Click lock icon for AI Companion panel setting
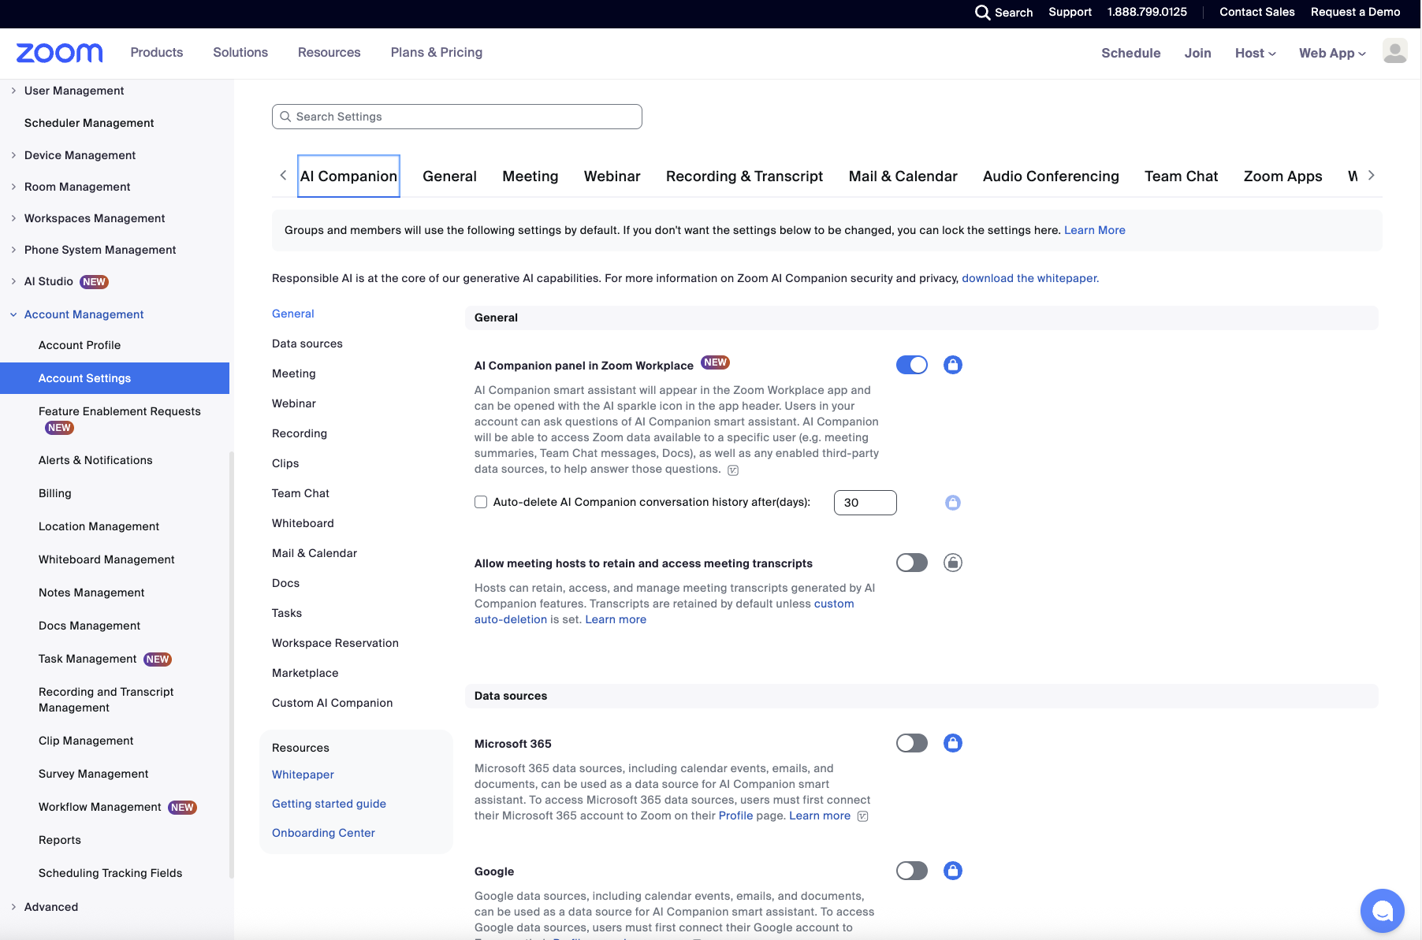This screenshot has height=940, width=1422. click(x=952, y=365)
